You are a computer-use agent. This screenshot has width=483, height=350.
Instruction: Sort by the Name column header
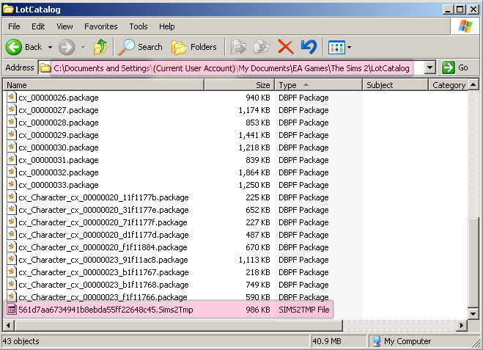(103, 85)
